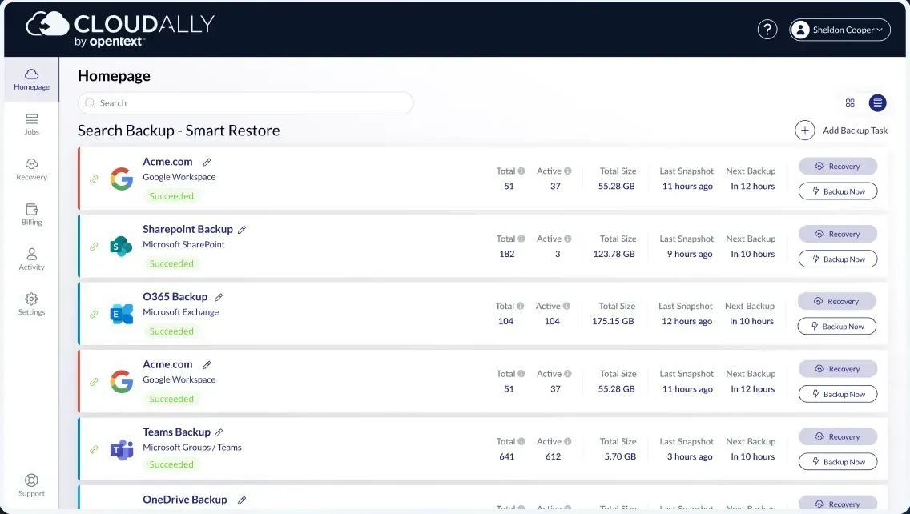Click the Microsoft Teams logo
This screenshot has width=910, height=514.
pos(121,449)
